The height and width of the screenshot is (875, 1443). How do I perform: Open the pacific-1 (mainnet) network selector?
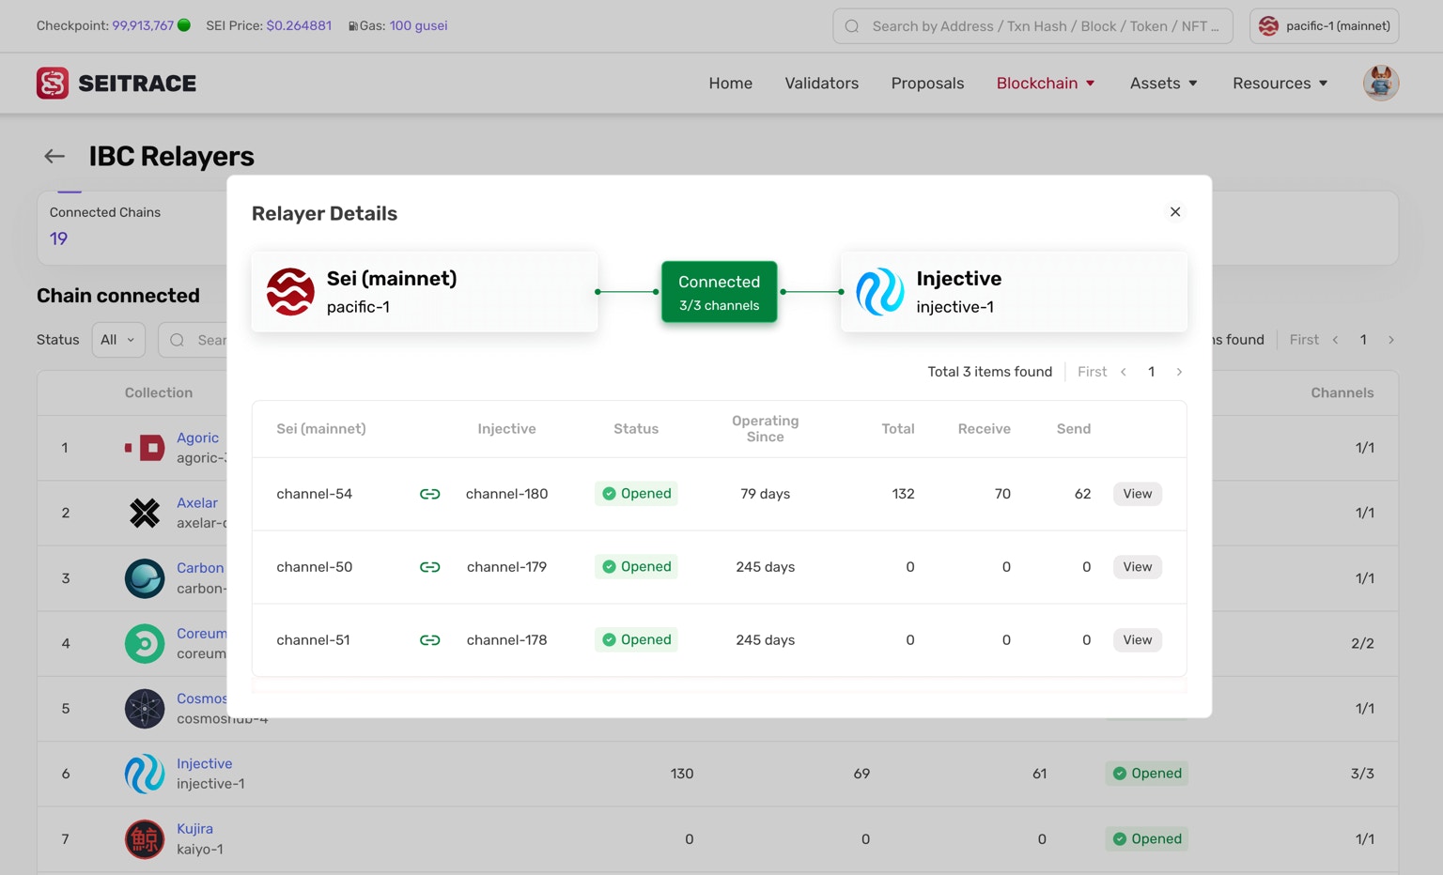click(1324, 26)
